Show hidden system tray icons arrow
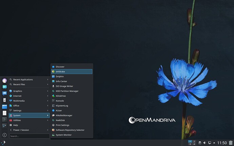Image resolution: width=234 pixels, height=146 pixels. [214, 143]
